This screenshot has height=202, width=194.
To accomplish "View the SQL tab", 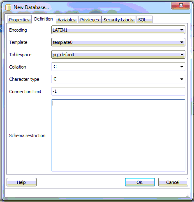I will (x=144, y=20).
